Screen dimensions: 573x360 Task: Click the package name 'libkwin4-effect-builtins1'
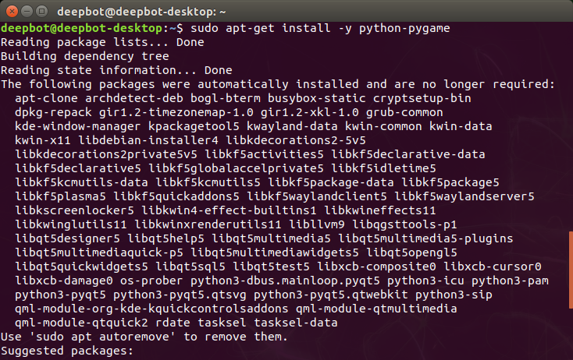tap(229, 210)
